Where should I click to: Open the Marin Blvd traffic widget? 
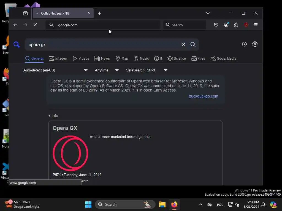pos(22,204)
